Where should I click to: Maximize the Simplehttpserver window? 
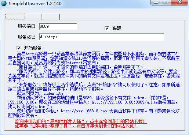pyautogui.click(x=166, y=2)
